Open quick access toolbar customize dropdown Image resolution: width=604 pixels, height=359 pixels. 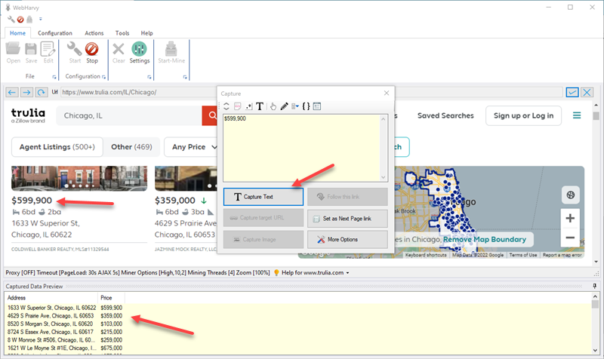pos(40,19)
